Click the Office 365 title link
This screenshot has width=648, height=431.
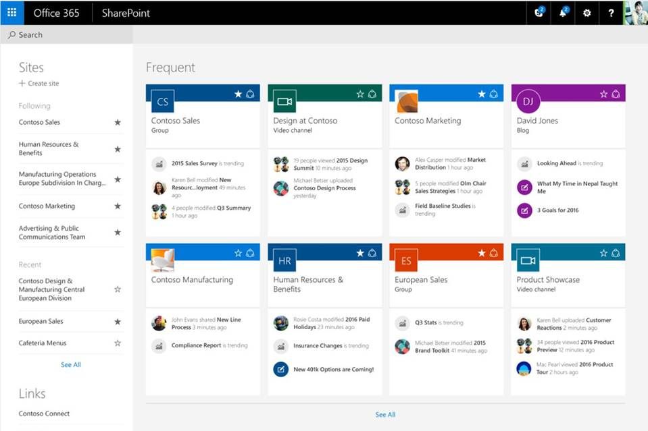click(x=56, y=13)
